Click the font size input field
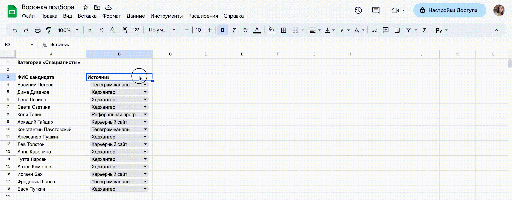The height and width of the screenshot is (200, 512). click(x=198, y=30)
